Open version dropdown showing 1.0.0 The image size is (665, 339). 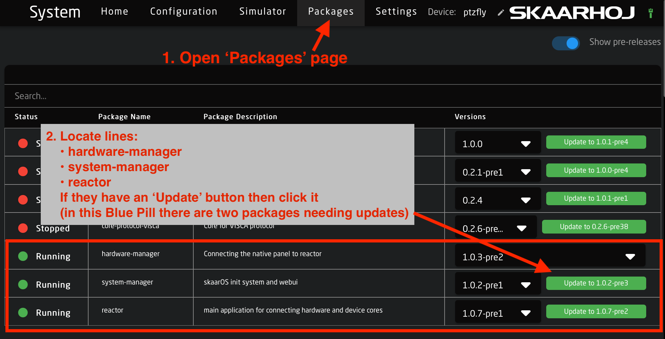point(498,142)
